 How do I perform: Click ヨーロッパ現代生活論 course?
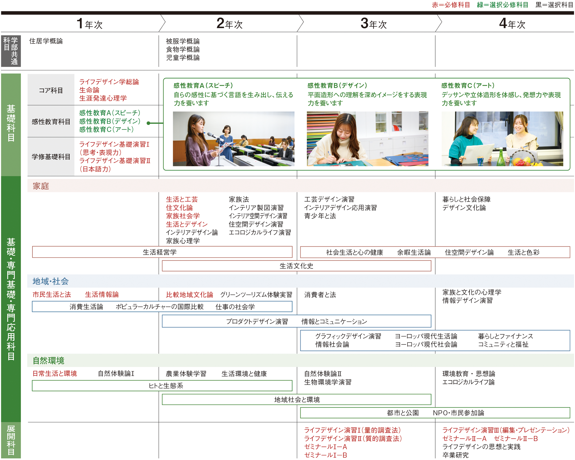[x=426, y=336]
